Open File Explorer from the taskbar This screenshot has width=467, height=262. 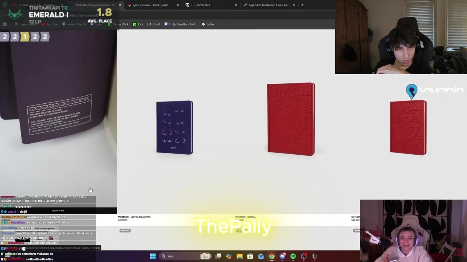(239, 256)
